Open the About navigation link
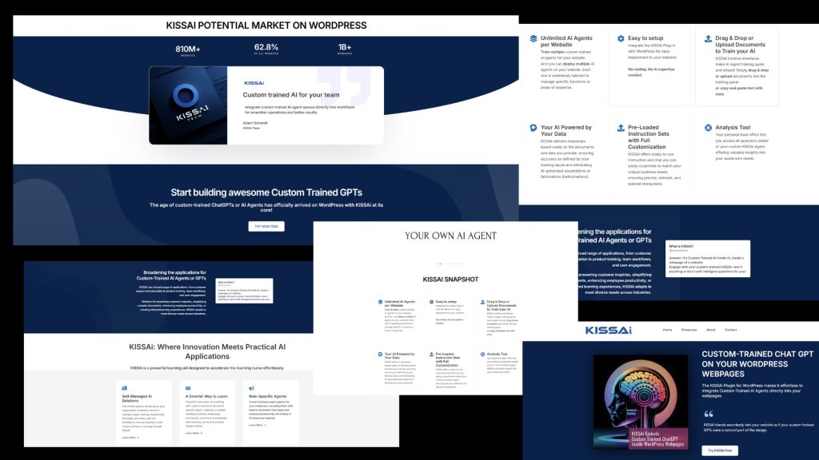 click(x=710, y=330)
